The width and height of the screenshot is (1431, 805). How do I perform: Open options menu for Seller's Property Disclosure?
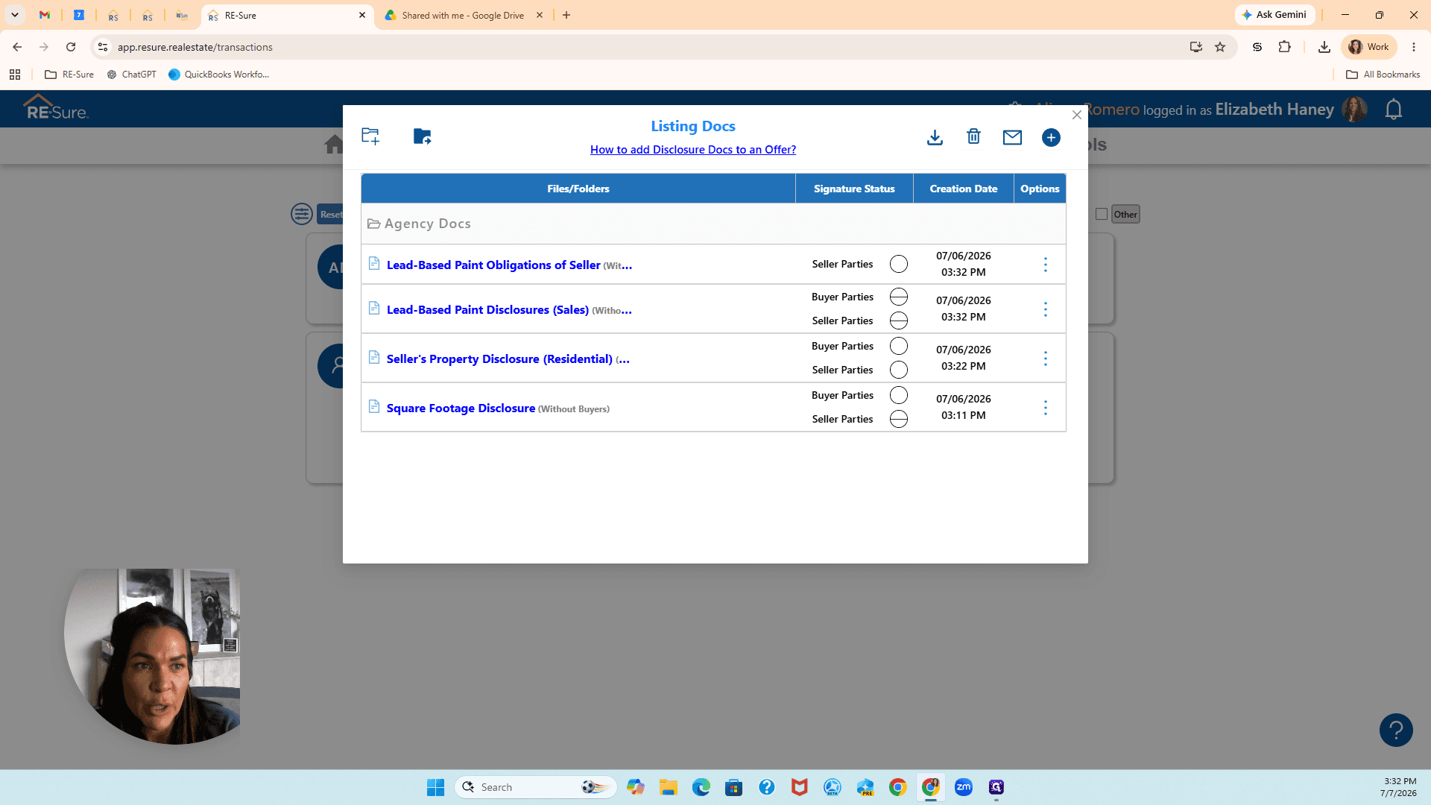click(1046, 359)
